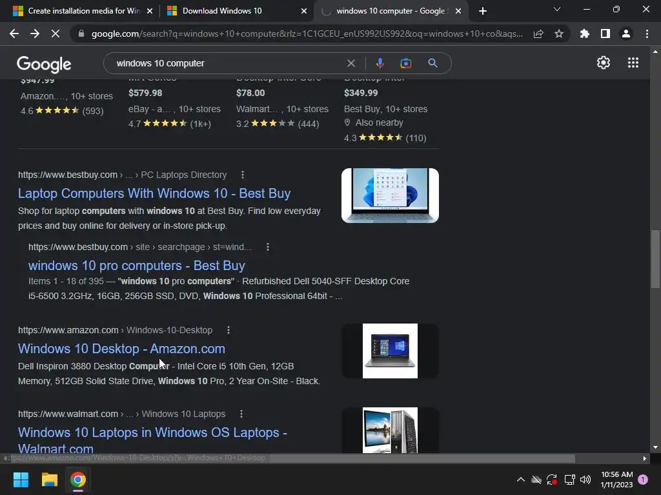Start voice search with microphone

(380, 63)
